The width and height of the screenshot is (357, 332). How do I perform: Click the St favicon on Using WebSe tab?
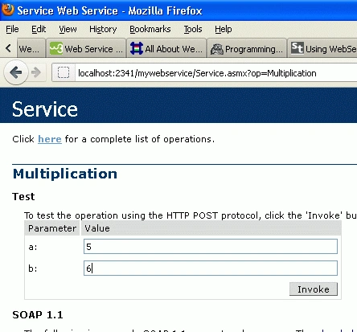pyautogui.click(x=297, y=48)
